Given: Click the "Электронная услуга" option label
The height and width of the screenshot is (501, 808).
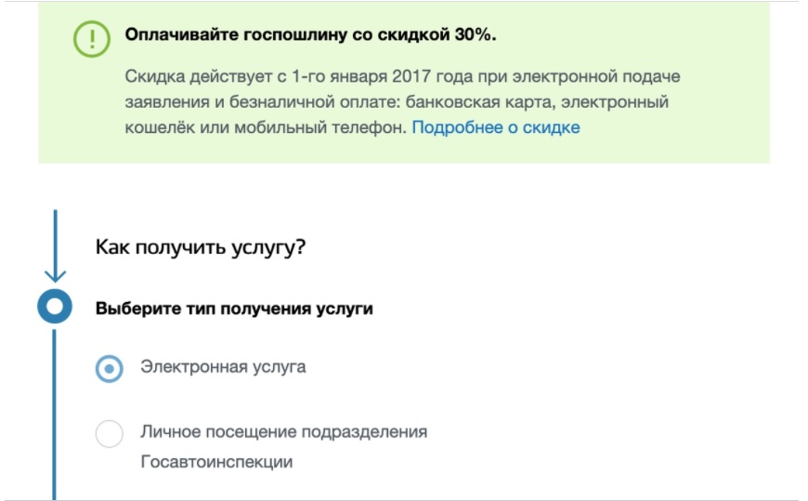Looking at the screenshot, I should pyautogui.click(x=223, y=367).
